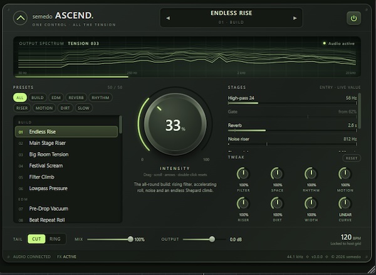
Task: Select the Lowpass Pressure preset
Action: pos(66,188)
